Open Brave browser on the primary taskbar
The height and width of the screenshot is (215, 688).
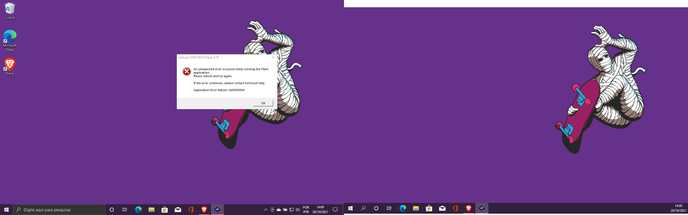(204, 210)
